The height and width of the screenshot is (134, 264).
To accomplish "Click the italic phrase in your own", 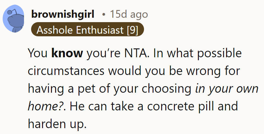I will pos(227,88).
